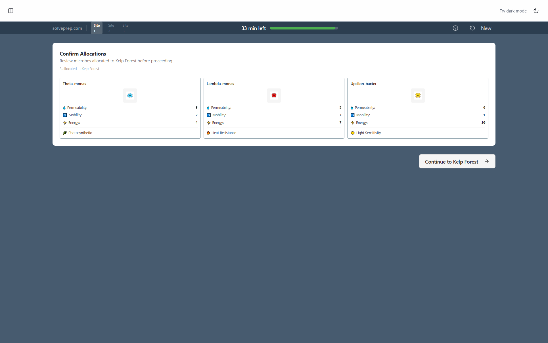Click the Photosynthetic leaf icon
The width and height of the screenshot is (548, 343).
[65, 133]
